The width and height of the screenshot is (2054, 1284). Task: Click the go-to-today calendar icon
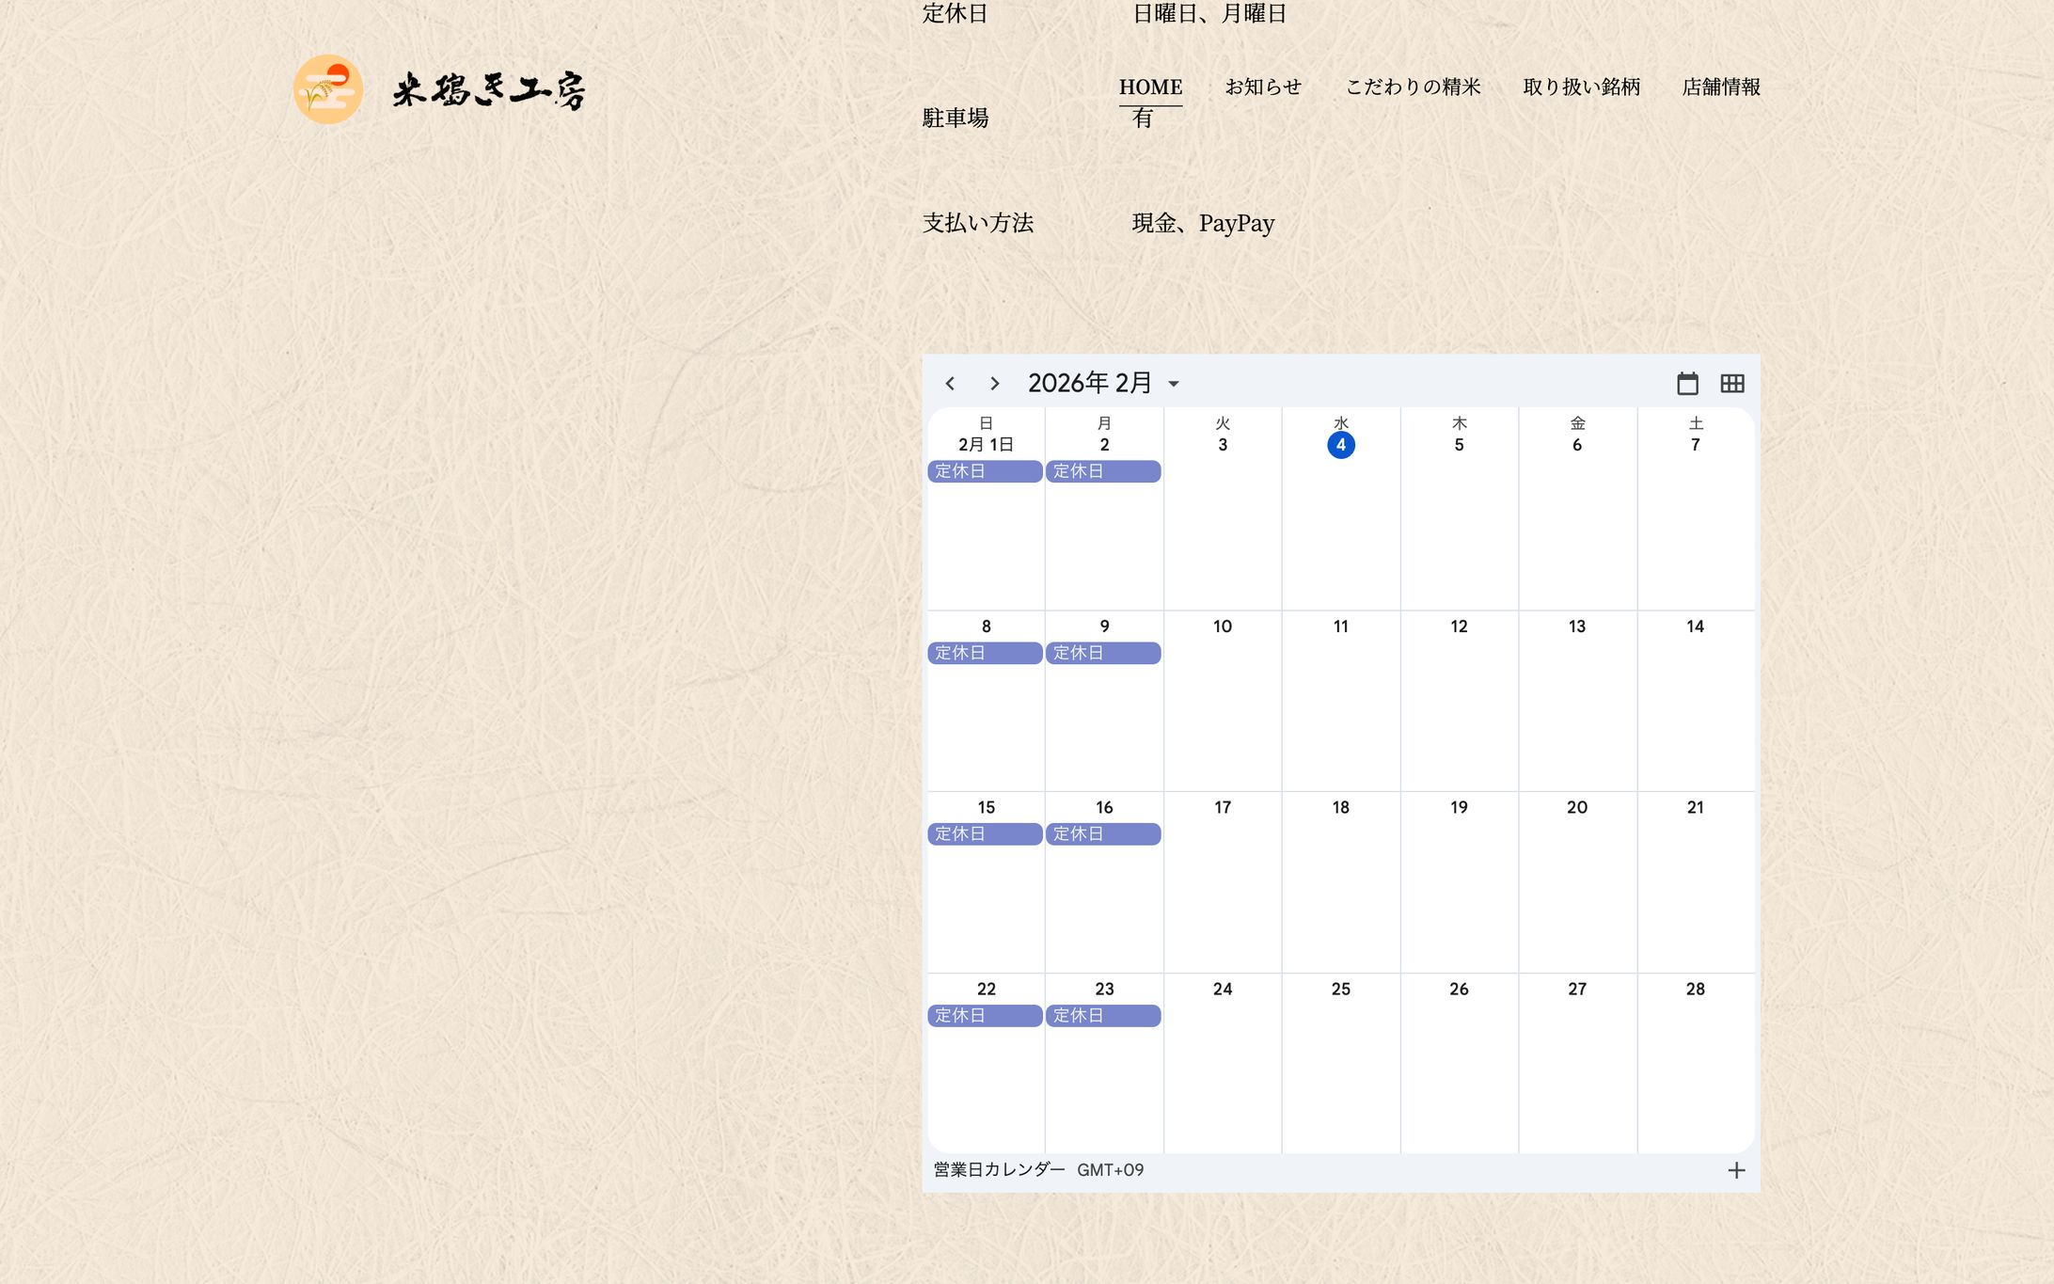coord(1687,384)
